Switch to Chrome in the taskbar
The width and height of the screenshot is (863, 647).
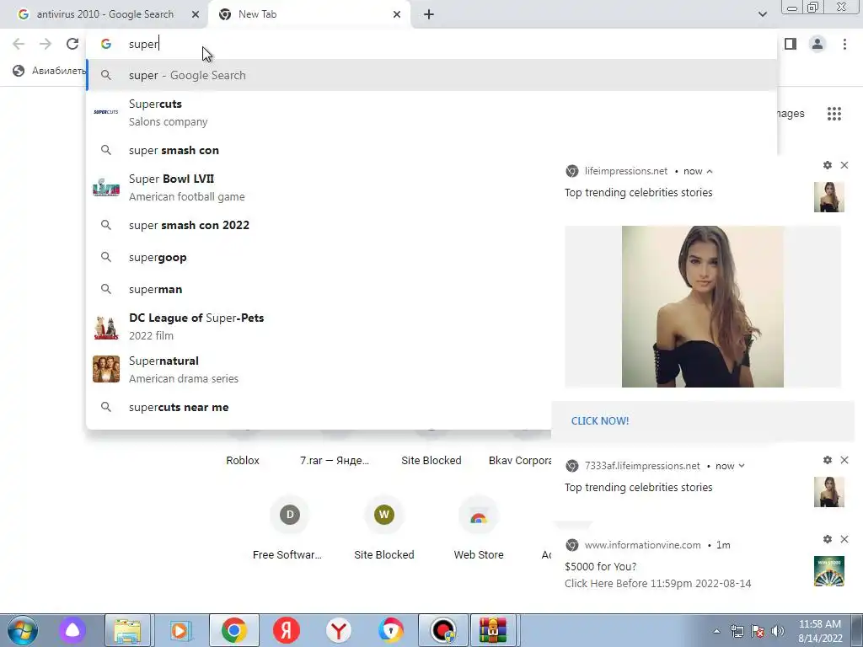234,630
